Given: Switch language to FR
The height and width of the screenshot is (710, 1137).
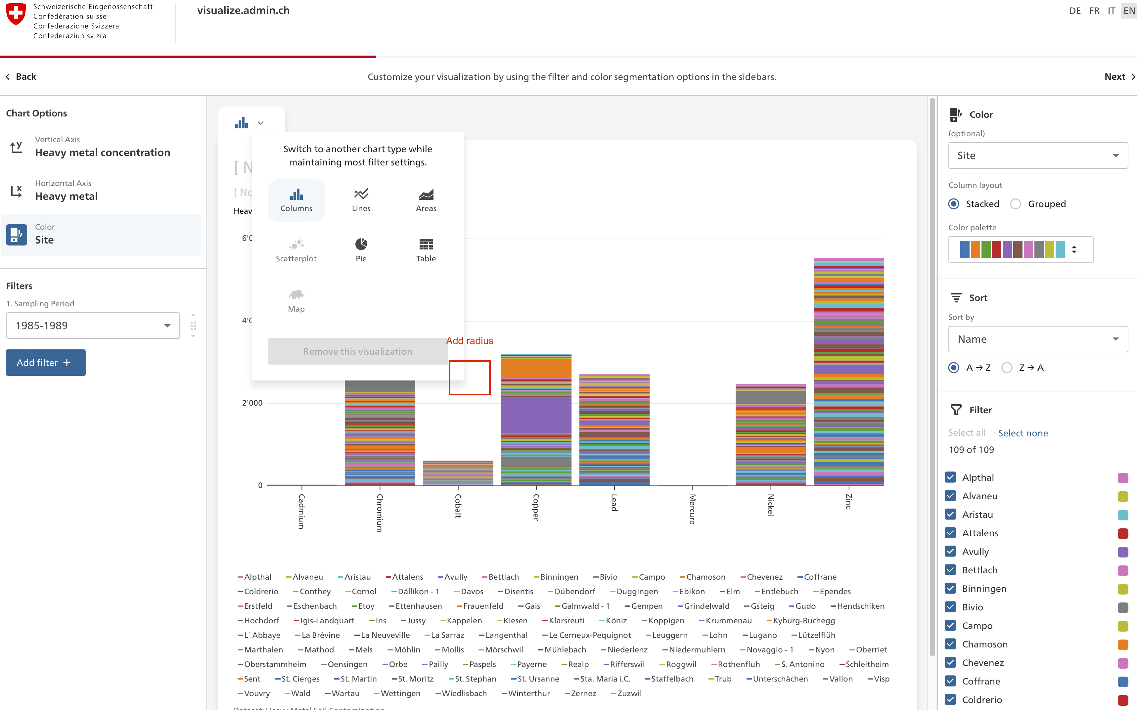Looking at the screenshot, I should [x=1094, y=10].
